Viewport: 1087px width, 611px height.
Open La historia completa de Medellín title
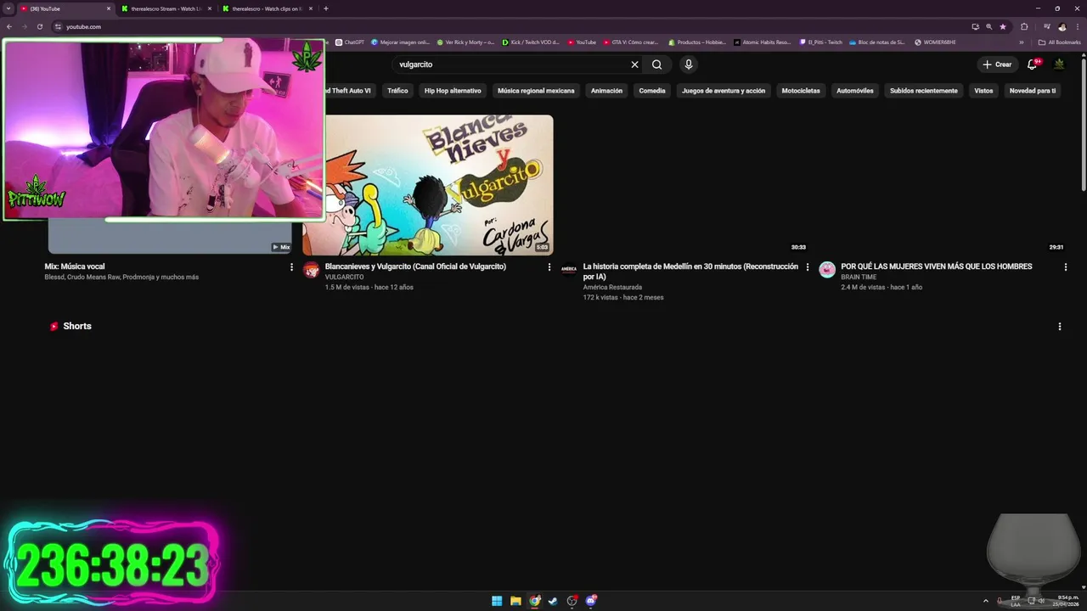pos(690,272)
